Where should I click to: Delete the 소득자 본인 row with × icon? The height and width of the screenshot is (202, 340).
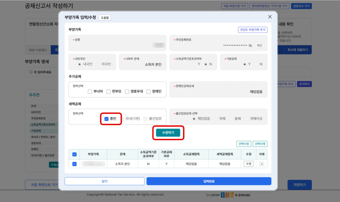(261, 163)
